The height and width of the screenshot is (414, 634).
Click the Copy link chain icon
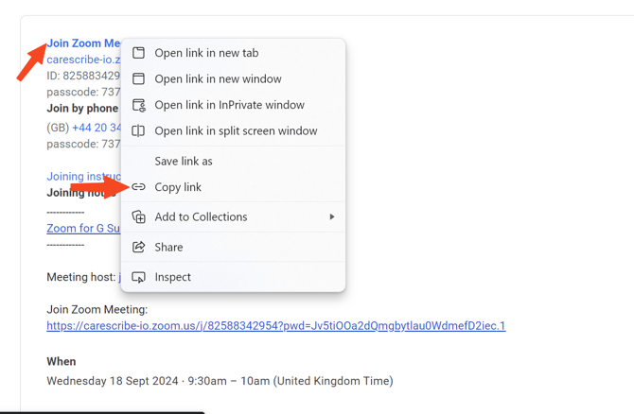[139, 187]
